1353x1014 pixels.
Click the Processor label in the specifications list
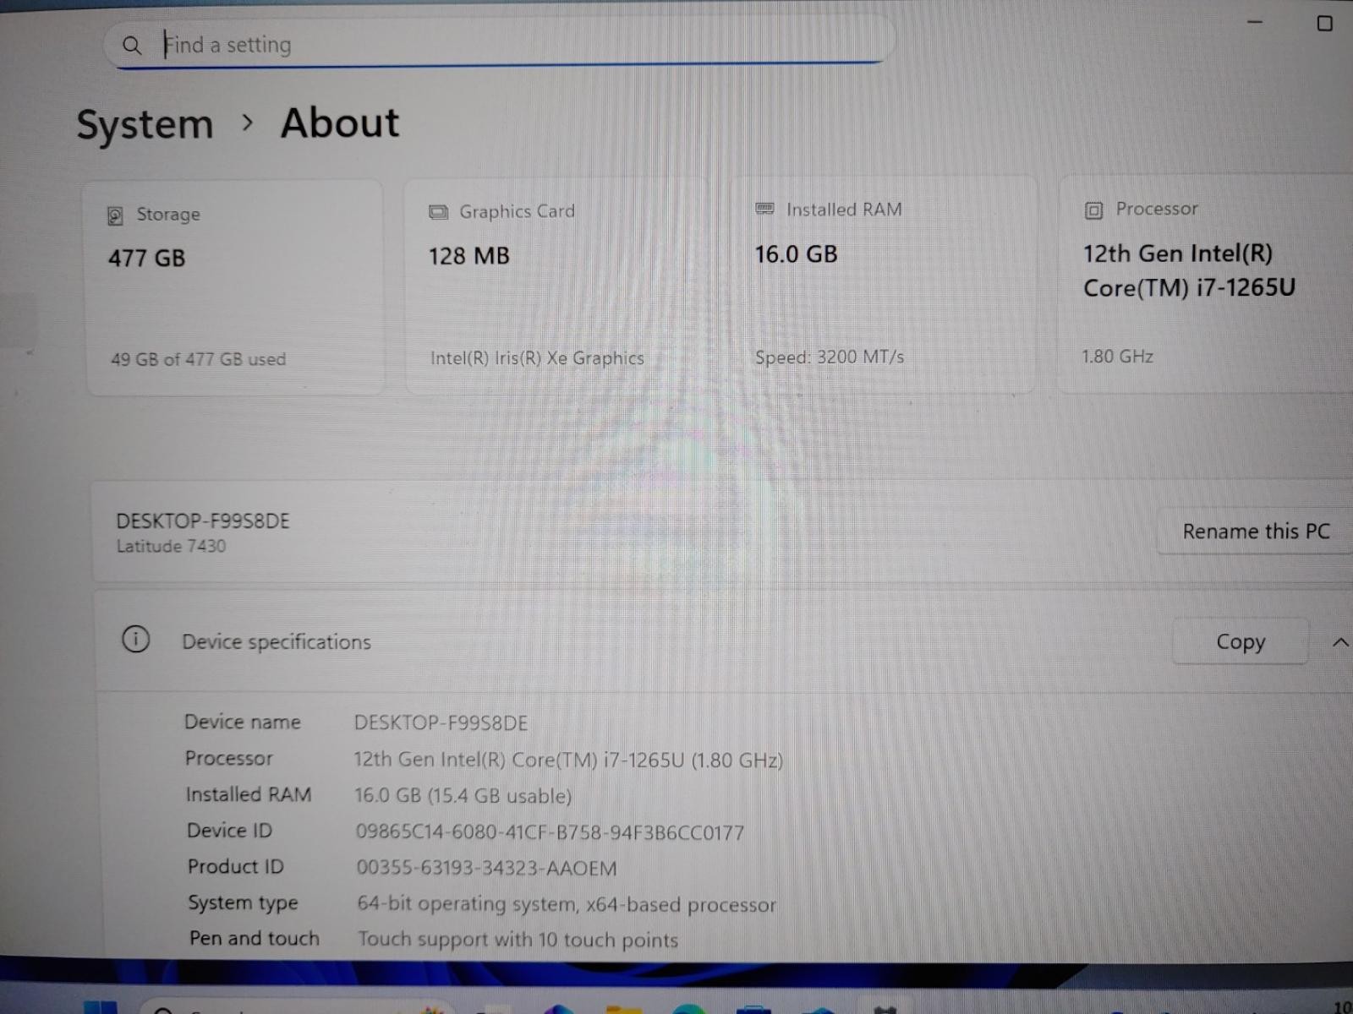[x=229, y=759]
